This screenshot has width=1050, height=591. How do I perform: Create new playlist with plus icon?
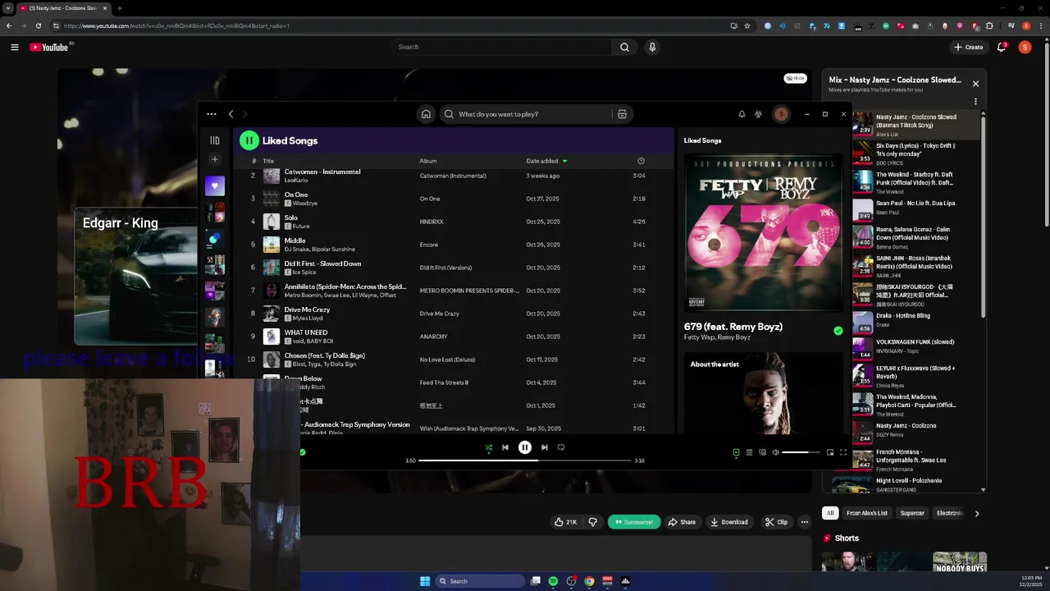point(215,159)
